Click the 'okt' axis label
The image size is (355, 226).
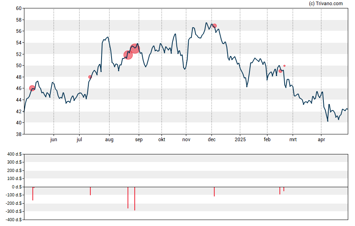click(162, 140)
